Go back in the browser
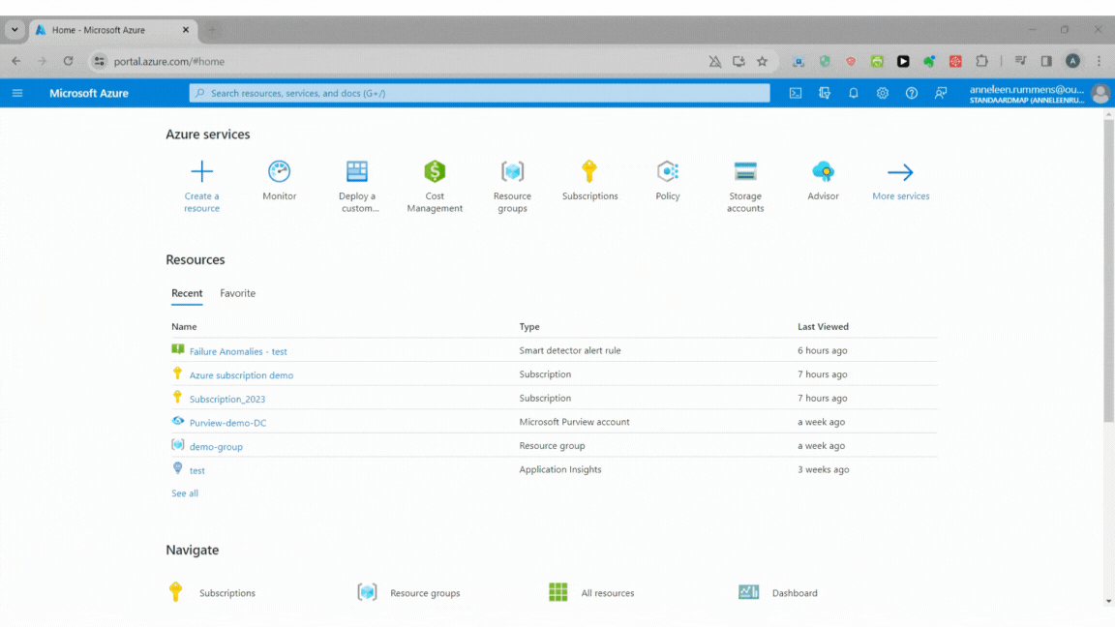1115x627 pixels. 16,61
